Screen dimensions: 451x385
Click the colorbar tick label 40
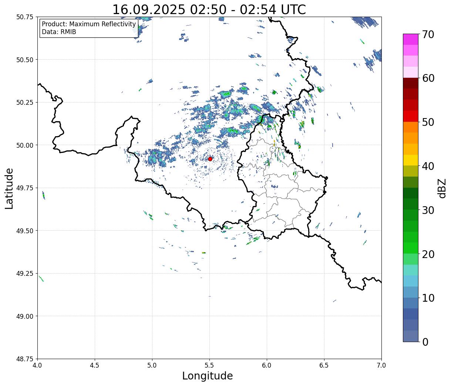coord(428,166)
